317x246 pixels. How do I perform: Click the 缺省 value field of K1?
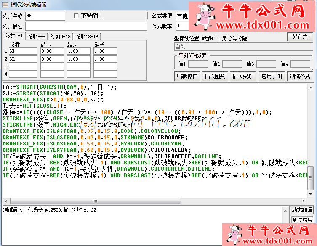coord(105,51)
